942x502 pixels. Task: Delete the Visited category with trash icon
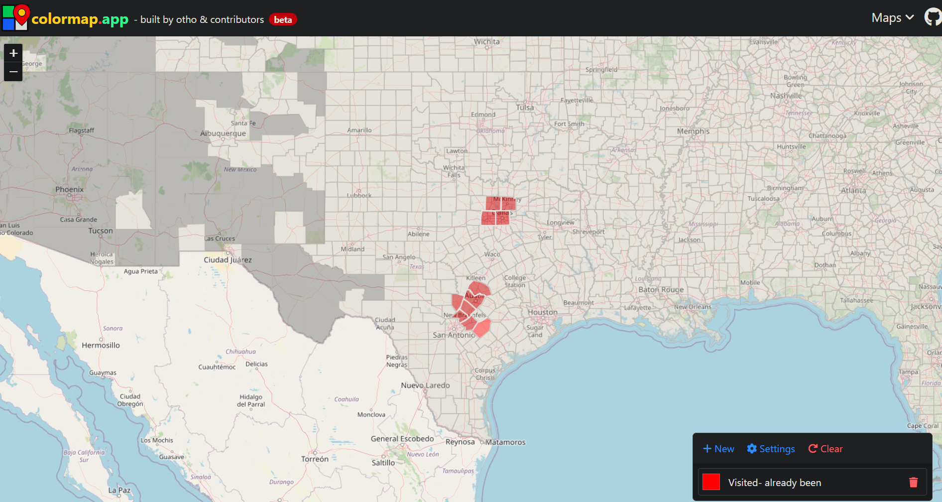pyautogui.click(x=913, y=482)
